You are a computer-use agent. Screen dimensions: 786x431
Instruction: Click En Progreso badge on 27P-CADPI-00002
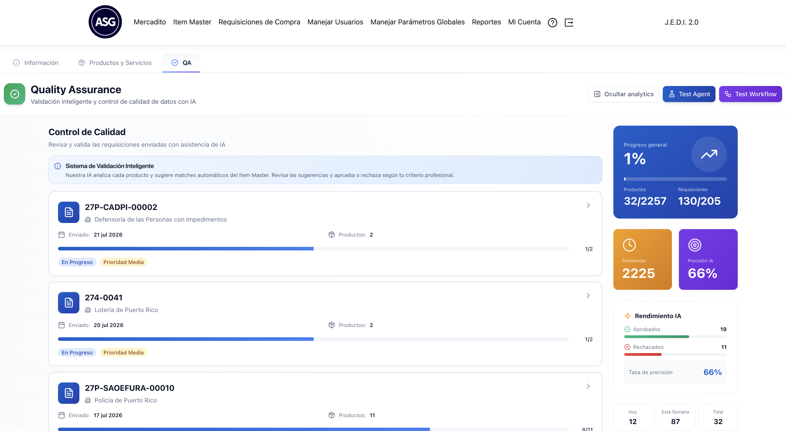click(77, 262)
